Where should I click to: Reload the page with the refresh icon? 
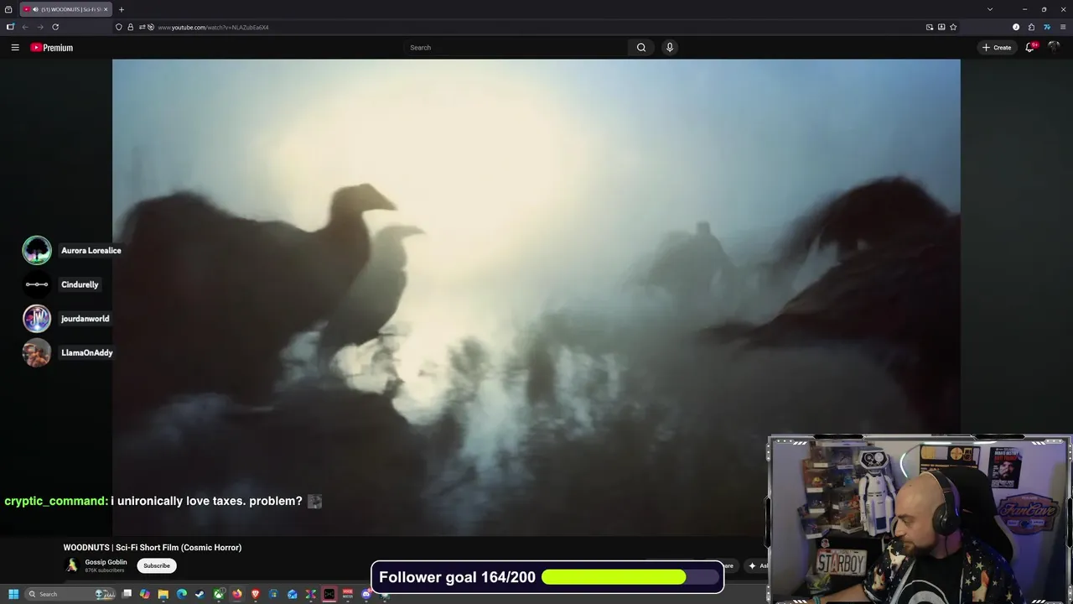pos(55,27)
